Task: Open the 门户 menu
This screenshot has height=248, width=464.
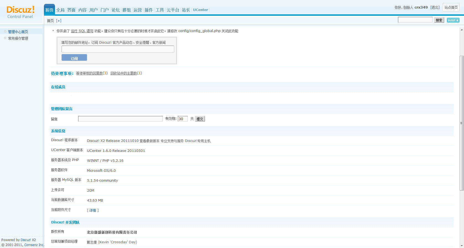Action: pyautogui.click(x=105, y=10)
